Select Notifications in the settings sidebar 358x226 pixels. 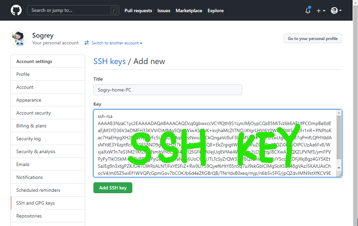pos(29,177)
